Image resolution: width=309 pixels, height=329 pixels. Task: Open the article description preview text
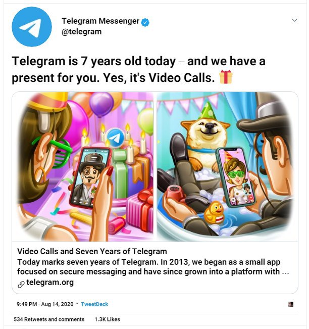coord(153,267)
